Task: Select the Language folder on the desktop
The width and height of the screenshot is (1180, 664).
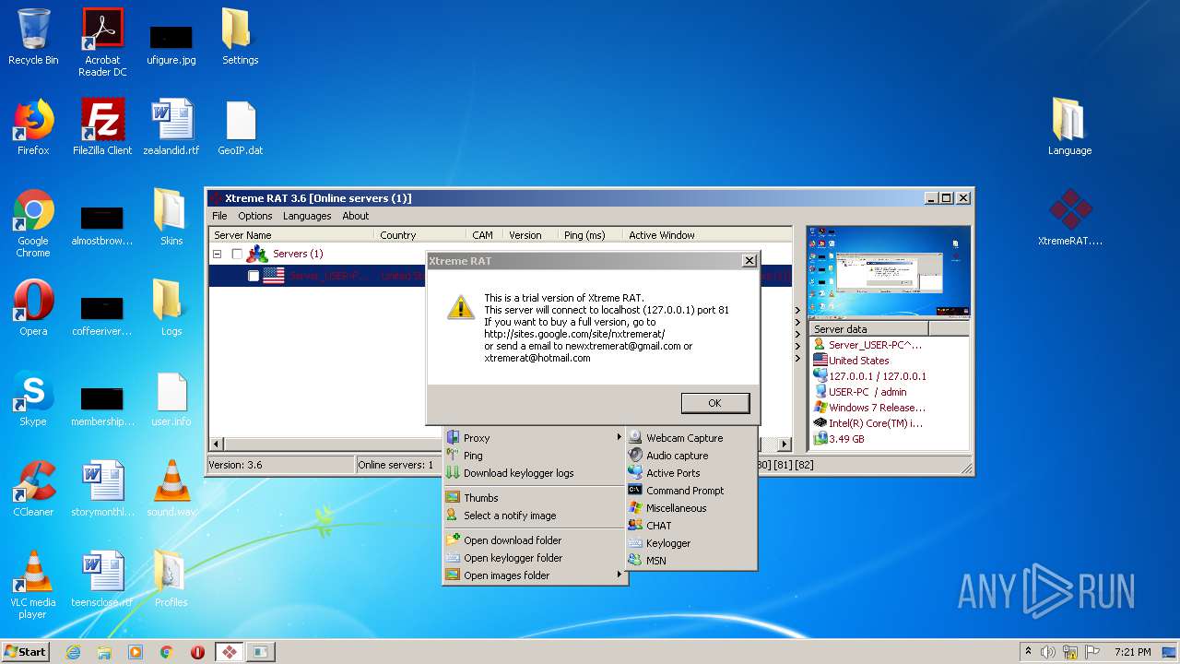Action: click(1069, 126)
